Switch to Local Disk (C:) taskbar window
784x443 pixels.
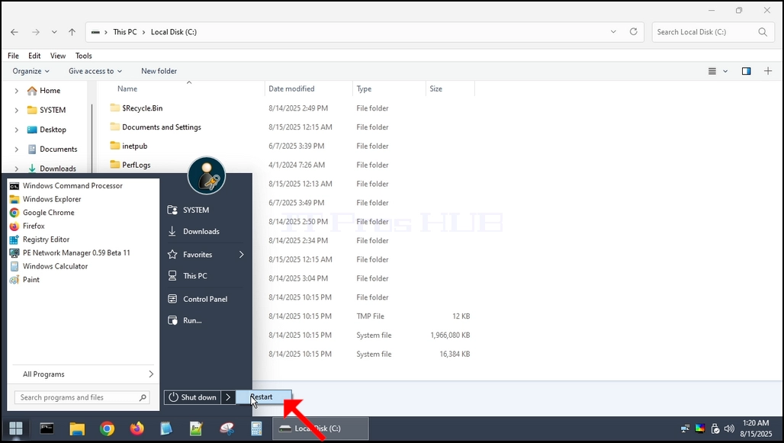tap(320, 429)
